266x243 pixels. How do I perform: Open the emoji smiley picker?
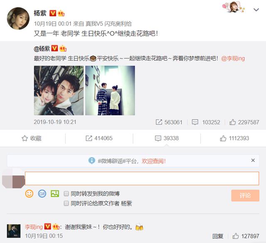[x=29, y=194]
